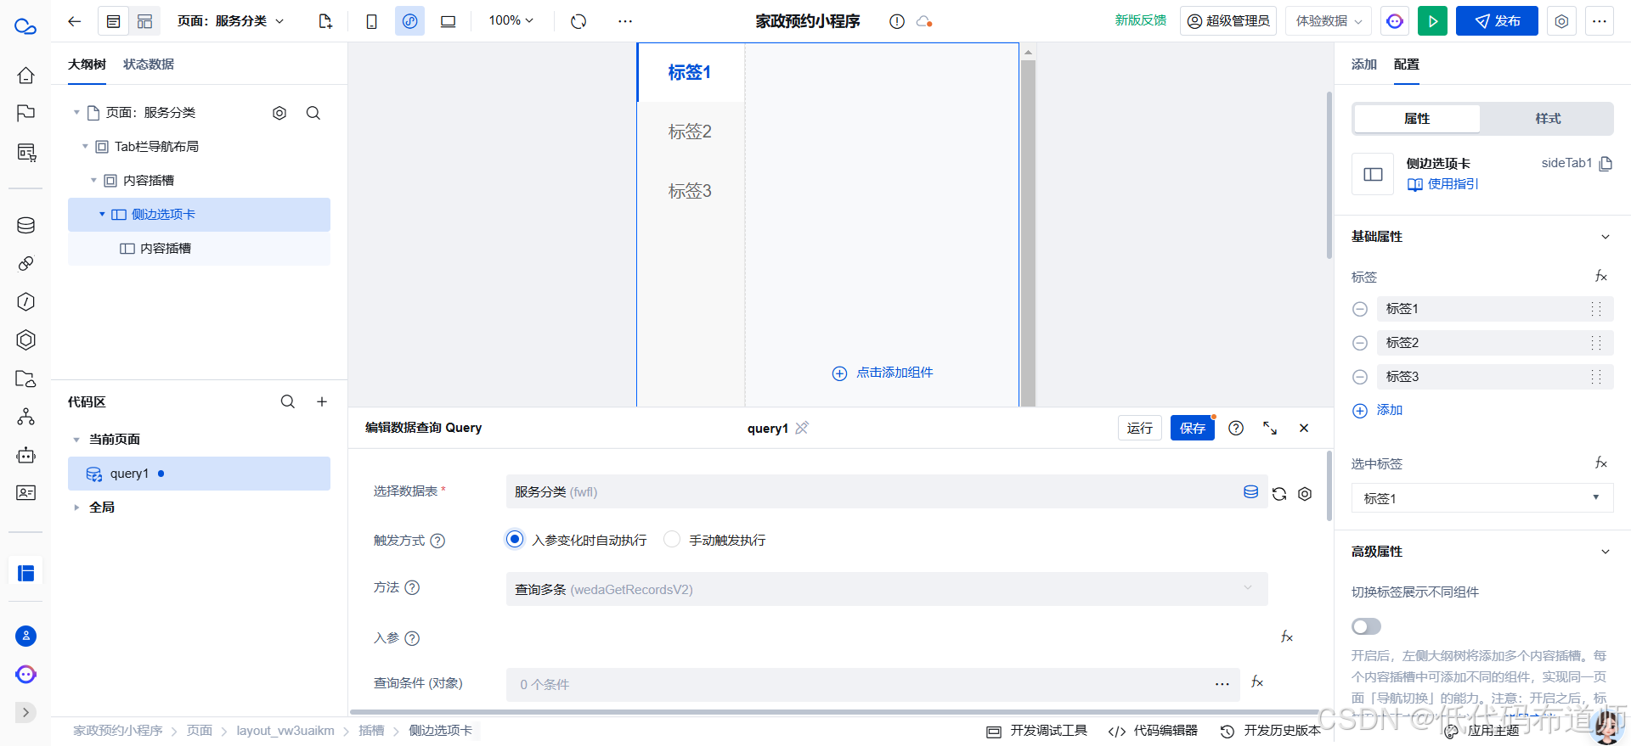Viewport: 1631px width, 746px height.
Task: Toggle fx expression for 选中标签 property
Action: click(x=1600, y=463)
